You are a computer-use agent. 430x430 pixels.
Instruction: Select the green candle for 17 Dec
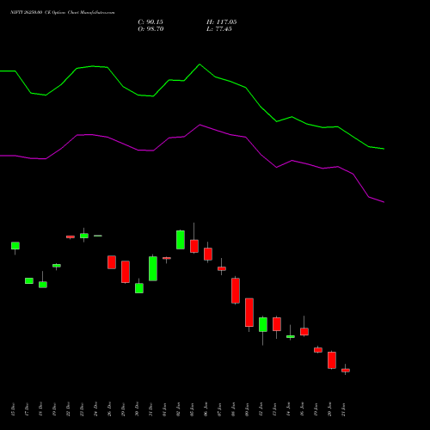click(29, 280)
